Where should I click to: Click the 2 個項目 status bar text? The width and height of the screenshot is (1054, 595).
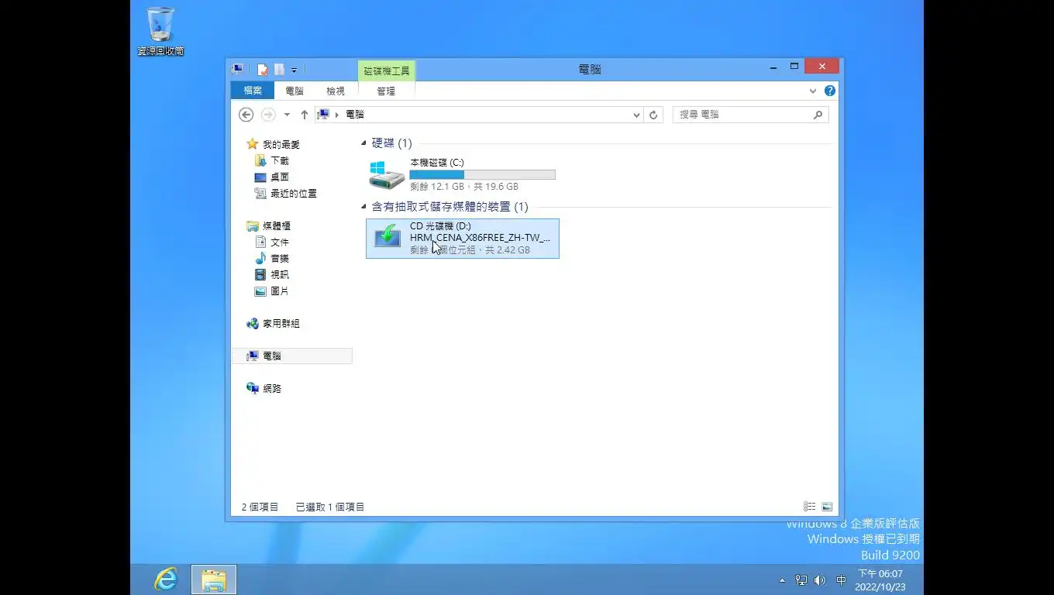[x=260, y=507]
